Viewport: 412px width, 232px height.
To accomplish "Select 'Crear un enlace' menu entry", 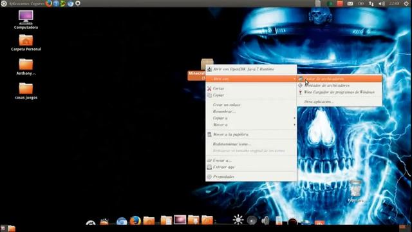I will (x=251, y=104).
